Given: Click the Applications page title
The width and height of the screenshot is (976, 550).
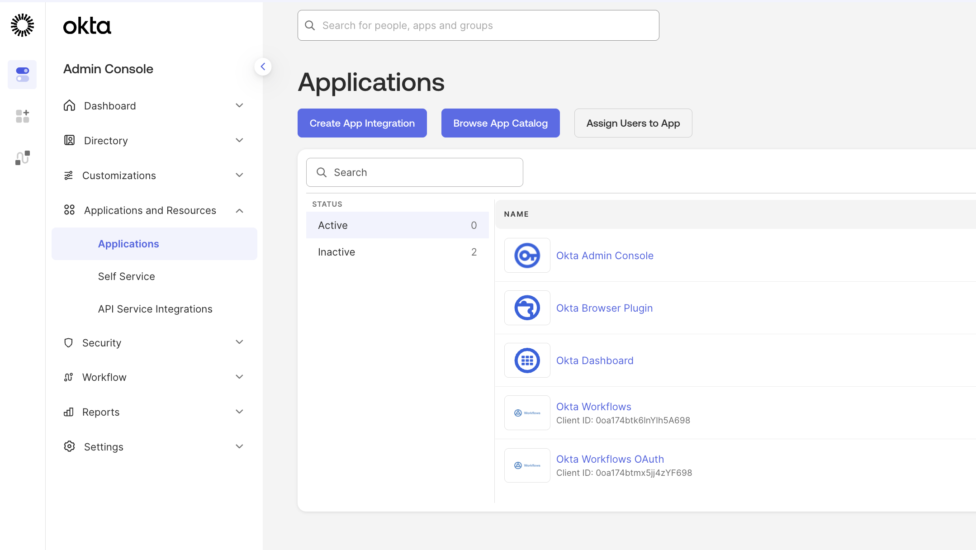Looking at the screenshot, I should pyautogui.click(x=371, y=82).
